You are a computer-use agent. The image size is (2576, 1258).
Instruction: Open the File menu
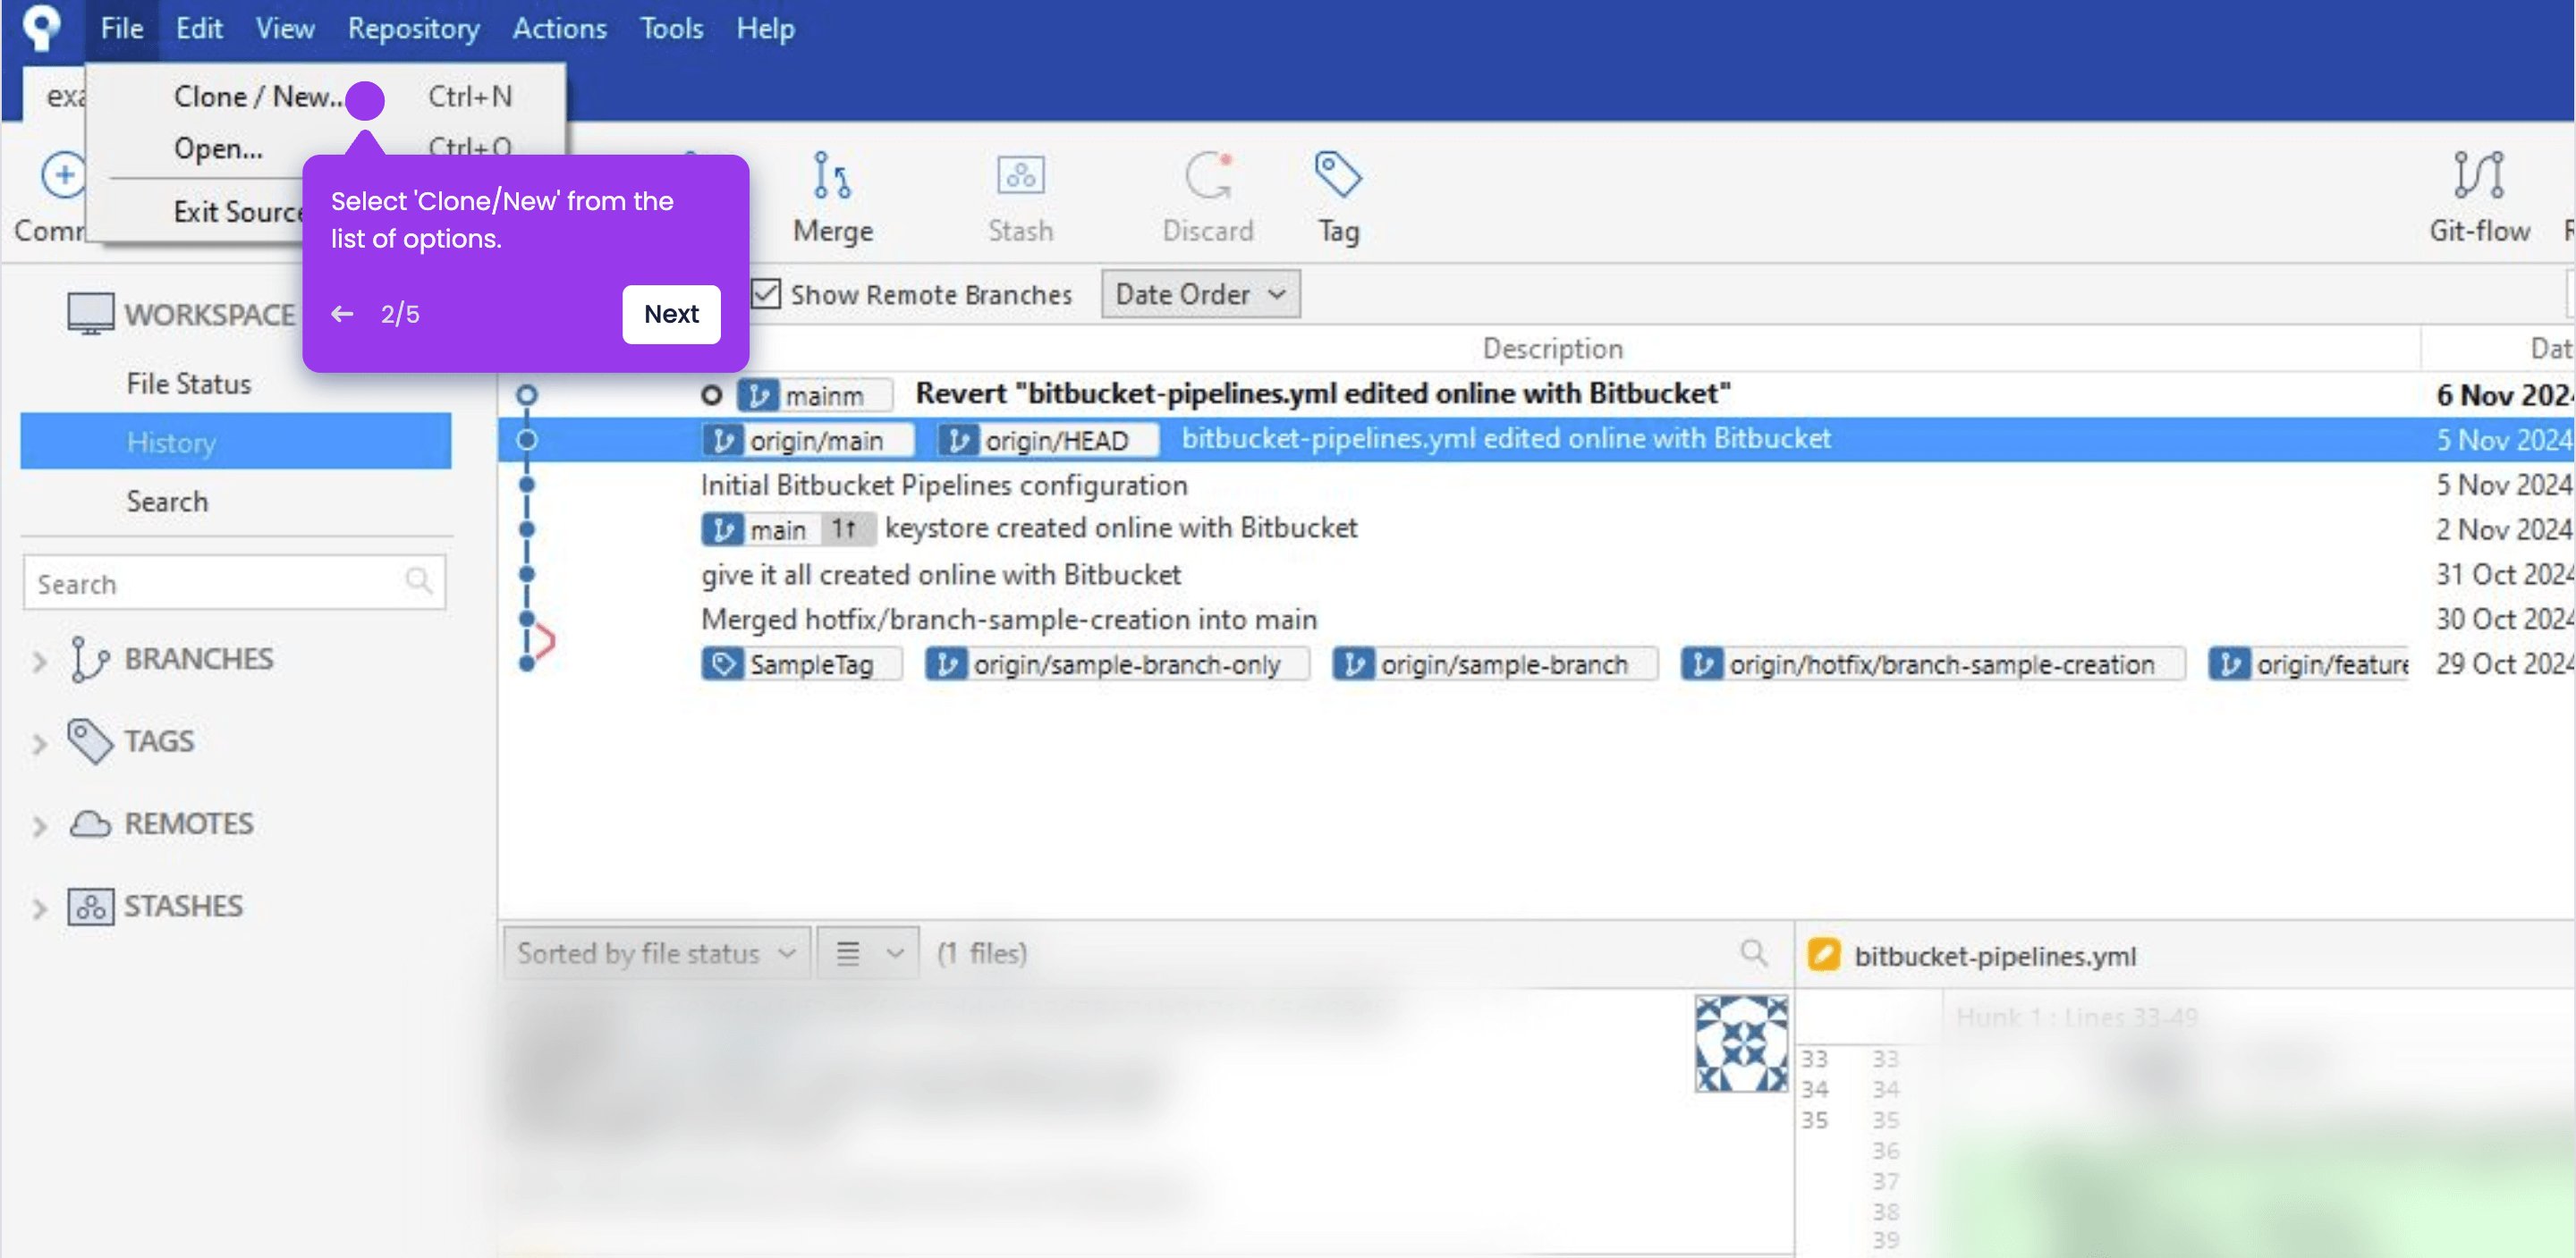121,28
